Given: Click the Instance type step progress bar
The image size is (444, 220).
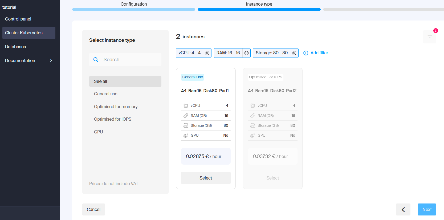Looking at the screenshot, I should [x=259, y=9].
